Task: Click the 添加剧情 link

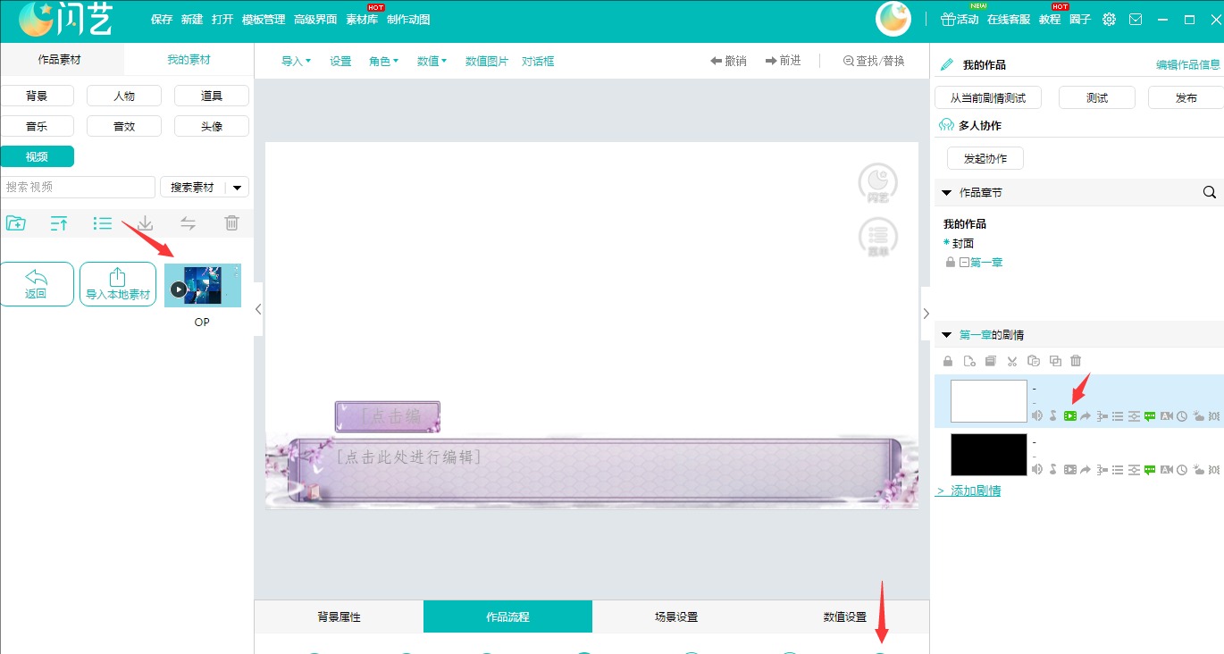Action: click(x=976, y=490)
